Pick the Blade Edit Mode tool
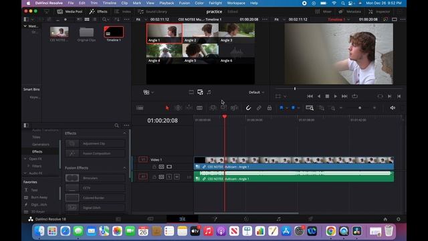Image resolution: width=428 pixels, height=241 pixels. [x=199, y=108]
